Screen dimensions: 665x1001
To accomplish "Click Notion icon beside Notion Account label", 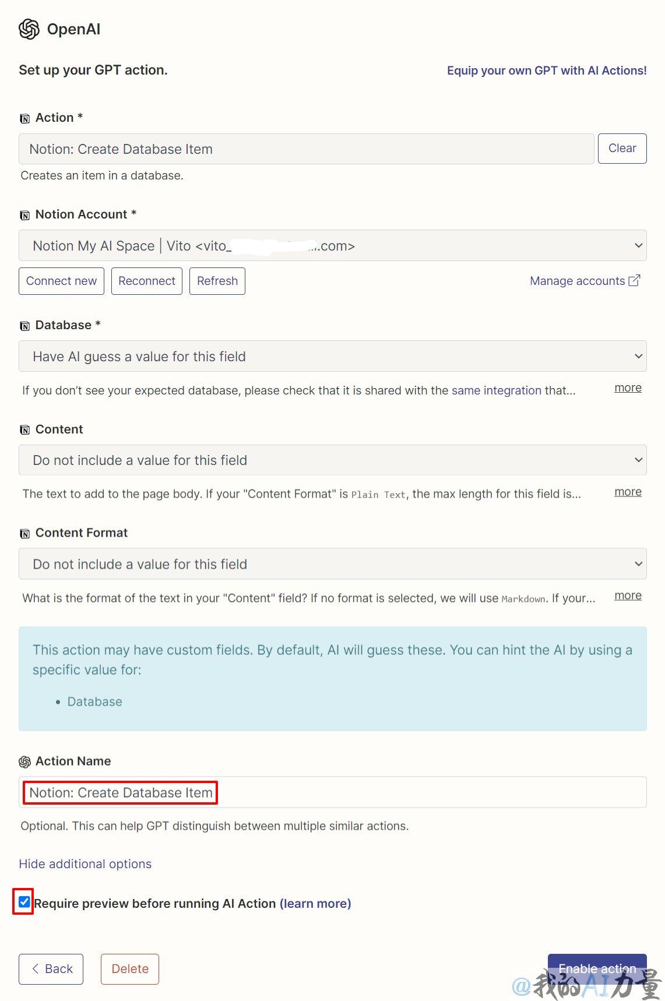I will coord(25,215).
